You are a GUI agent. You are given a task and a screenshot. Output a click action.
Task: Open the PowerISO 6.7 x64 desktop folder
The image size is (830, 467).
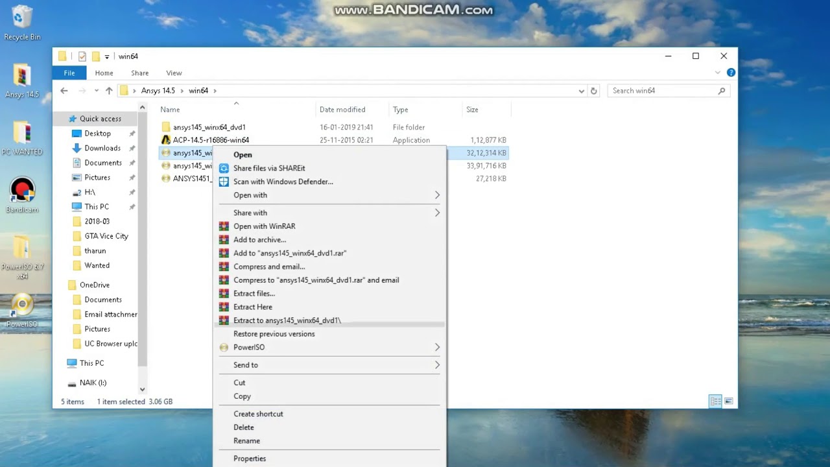tap(22, 257)
